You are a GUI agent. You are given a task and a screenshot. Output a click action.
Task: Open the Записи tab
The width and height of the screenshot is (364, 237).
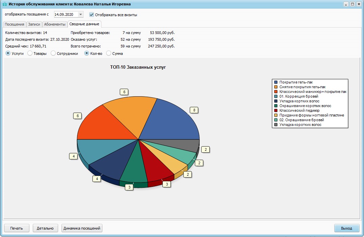point(34,24)
